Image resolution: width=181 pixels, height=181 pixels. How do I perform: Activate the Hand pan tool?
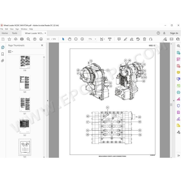coord(70,39)
